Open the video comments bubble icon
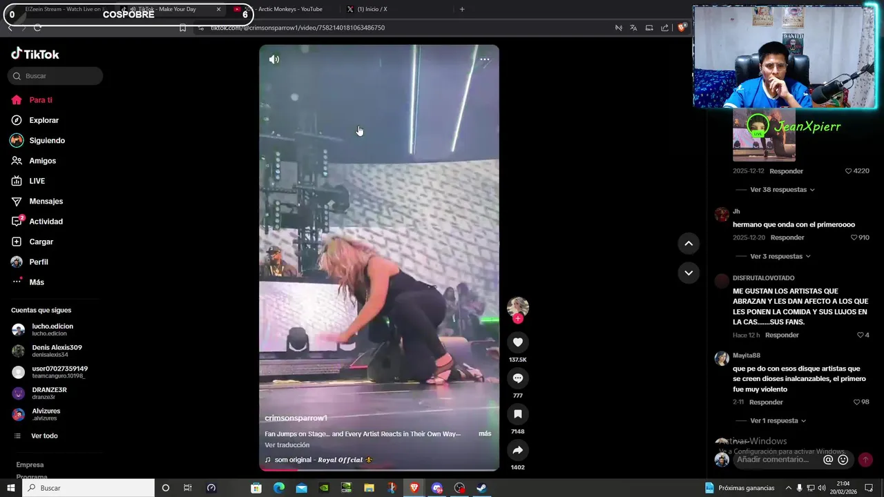 tap(517, 378)
